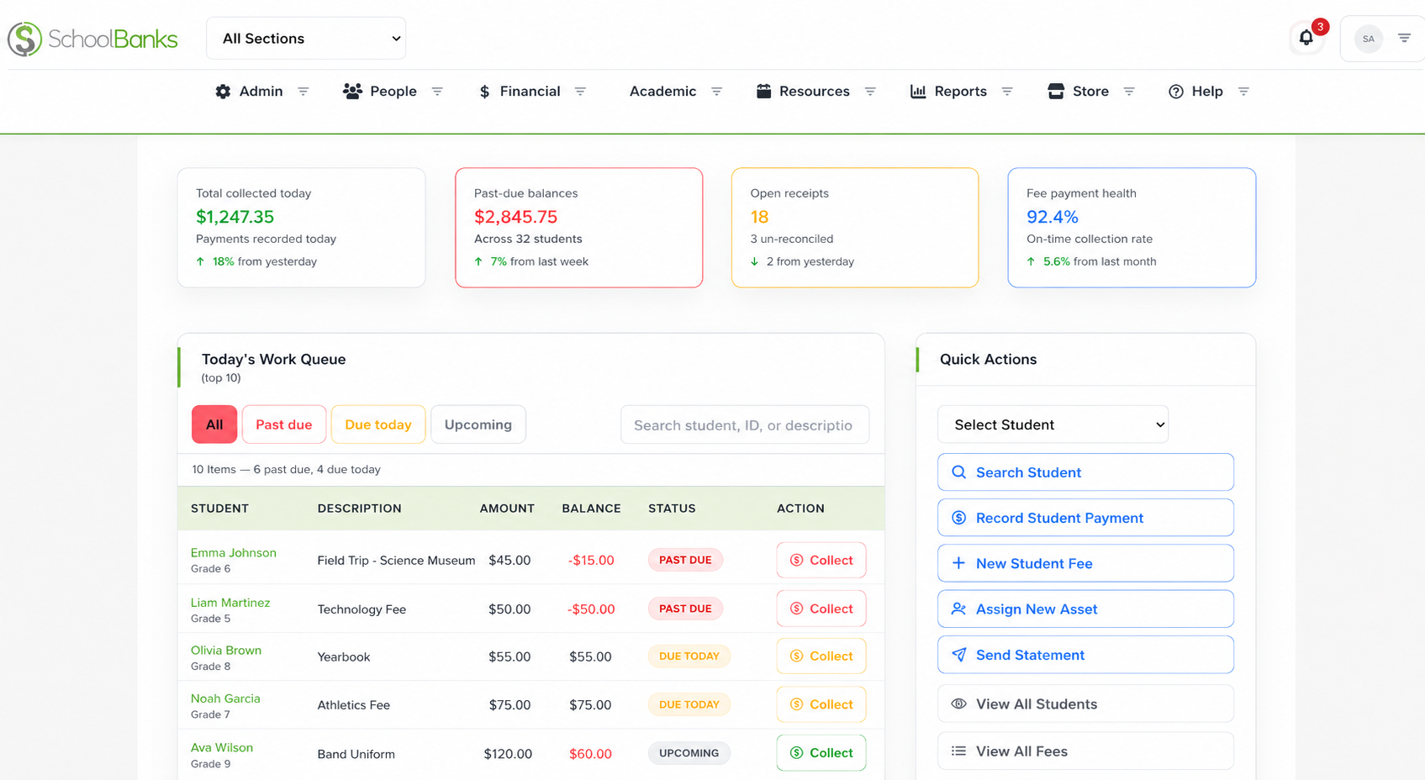This screenshot has height=780, width=1425.
Task: Expand the People menu arrow
Action: coord(437,92)
